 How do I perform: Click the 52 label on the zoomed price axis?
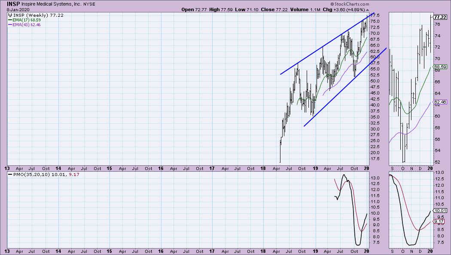point(437,162)
